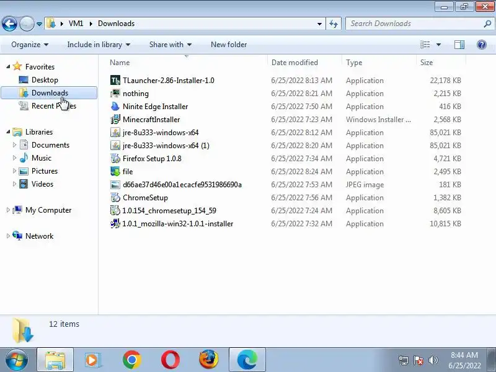The image size is (496, 372).
Task: Click the volume speaker tray icon
Action: click(433, 360)
